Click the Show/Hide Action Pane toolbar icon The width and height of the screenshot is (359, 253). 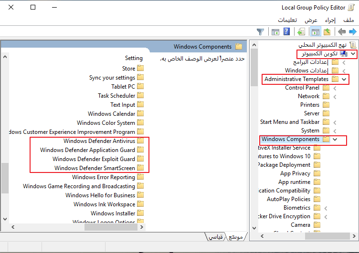click(275, 32)
